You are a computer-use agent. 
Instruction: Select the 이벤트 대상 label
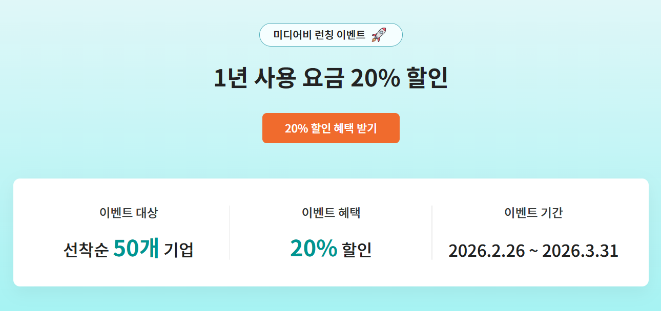pos(129,213)
